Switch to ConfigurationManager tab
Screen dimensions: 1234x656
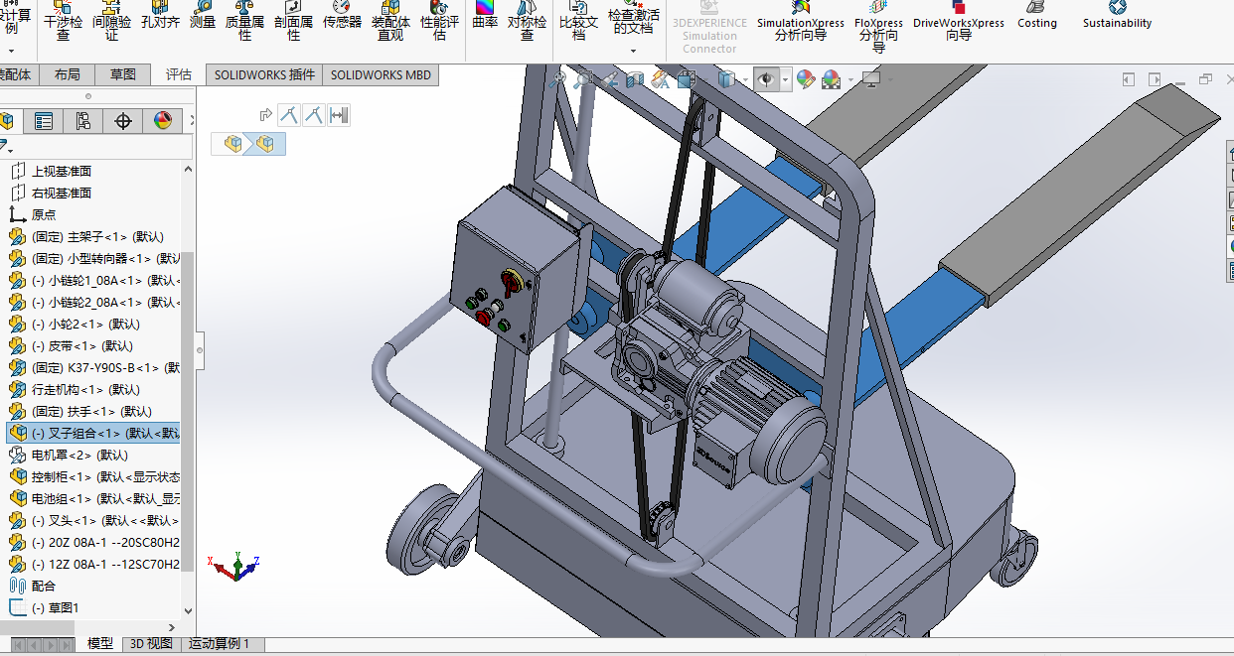[x=83, y=121]
